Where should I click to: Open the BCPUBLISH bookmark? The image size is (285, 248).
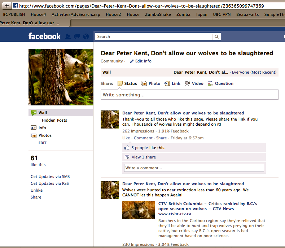pyautogui.click(x=14, y=14)
